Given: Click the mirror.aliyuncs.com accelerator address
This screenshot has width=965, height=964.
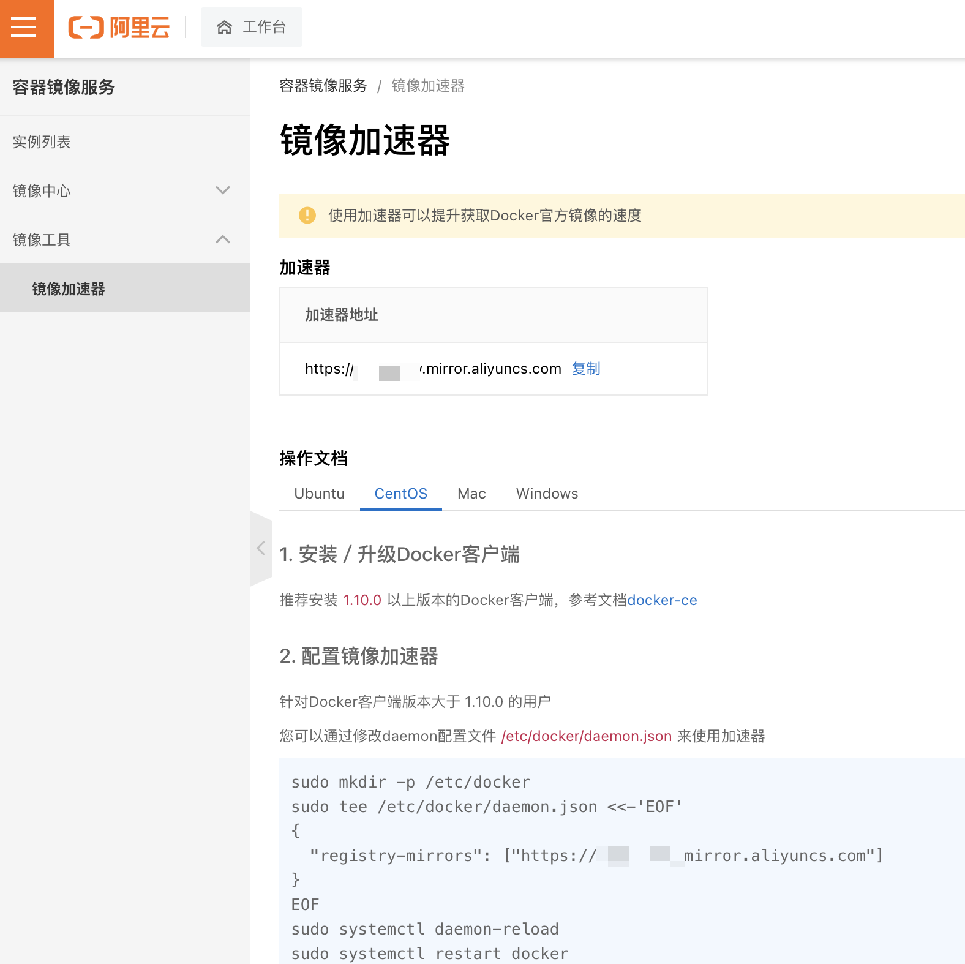Looking at the screenshot, I should coord(433,369).
